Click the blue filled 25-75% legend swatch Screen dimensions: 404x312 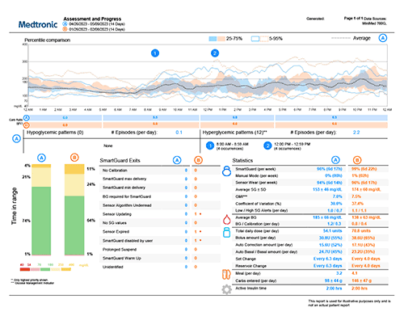point(213,39)
